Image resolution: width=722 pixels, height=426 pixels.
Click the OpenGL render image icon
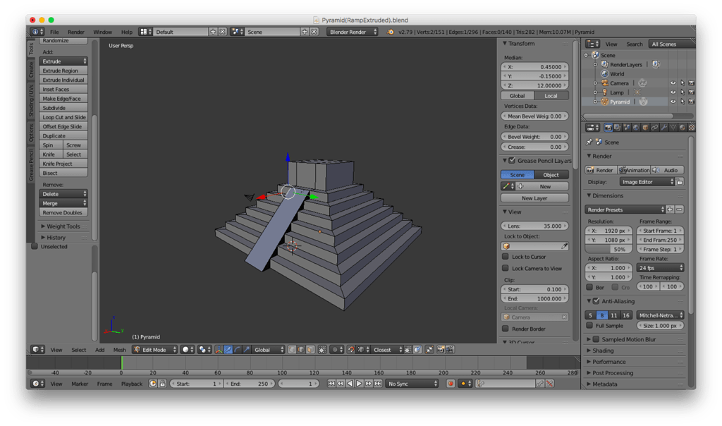point(441,350)
